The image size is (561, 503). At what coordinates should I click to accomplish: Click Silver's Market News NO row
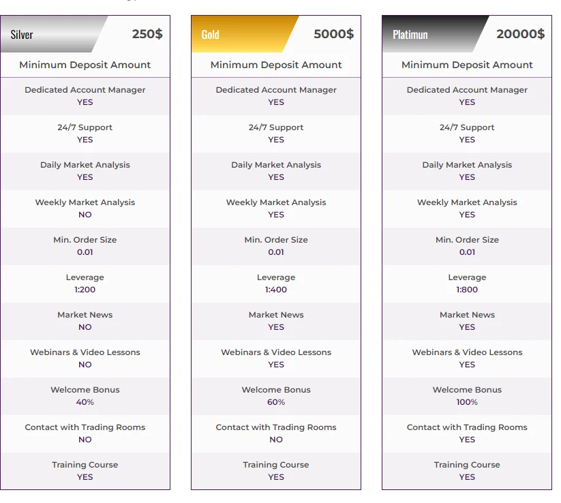(x=85, y=321)
